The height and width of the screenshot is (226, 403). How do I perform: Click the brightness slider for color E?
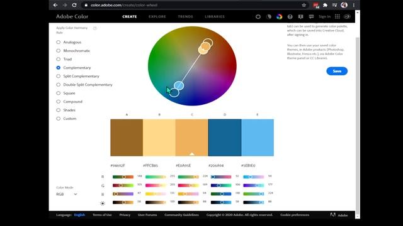pos(254,202)
